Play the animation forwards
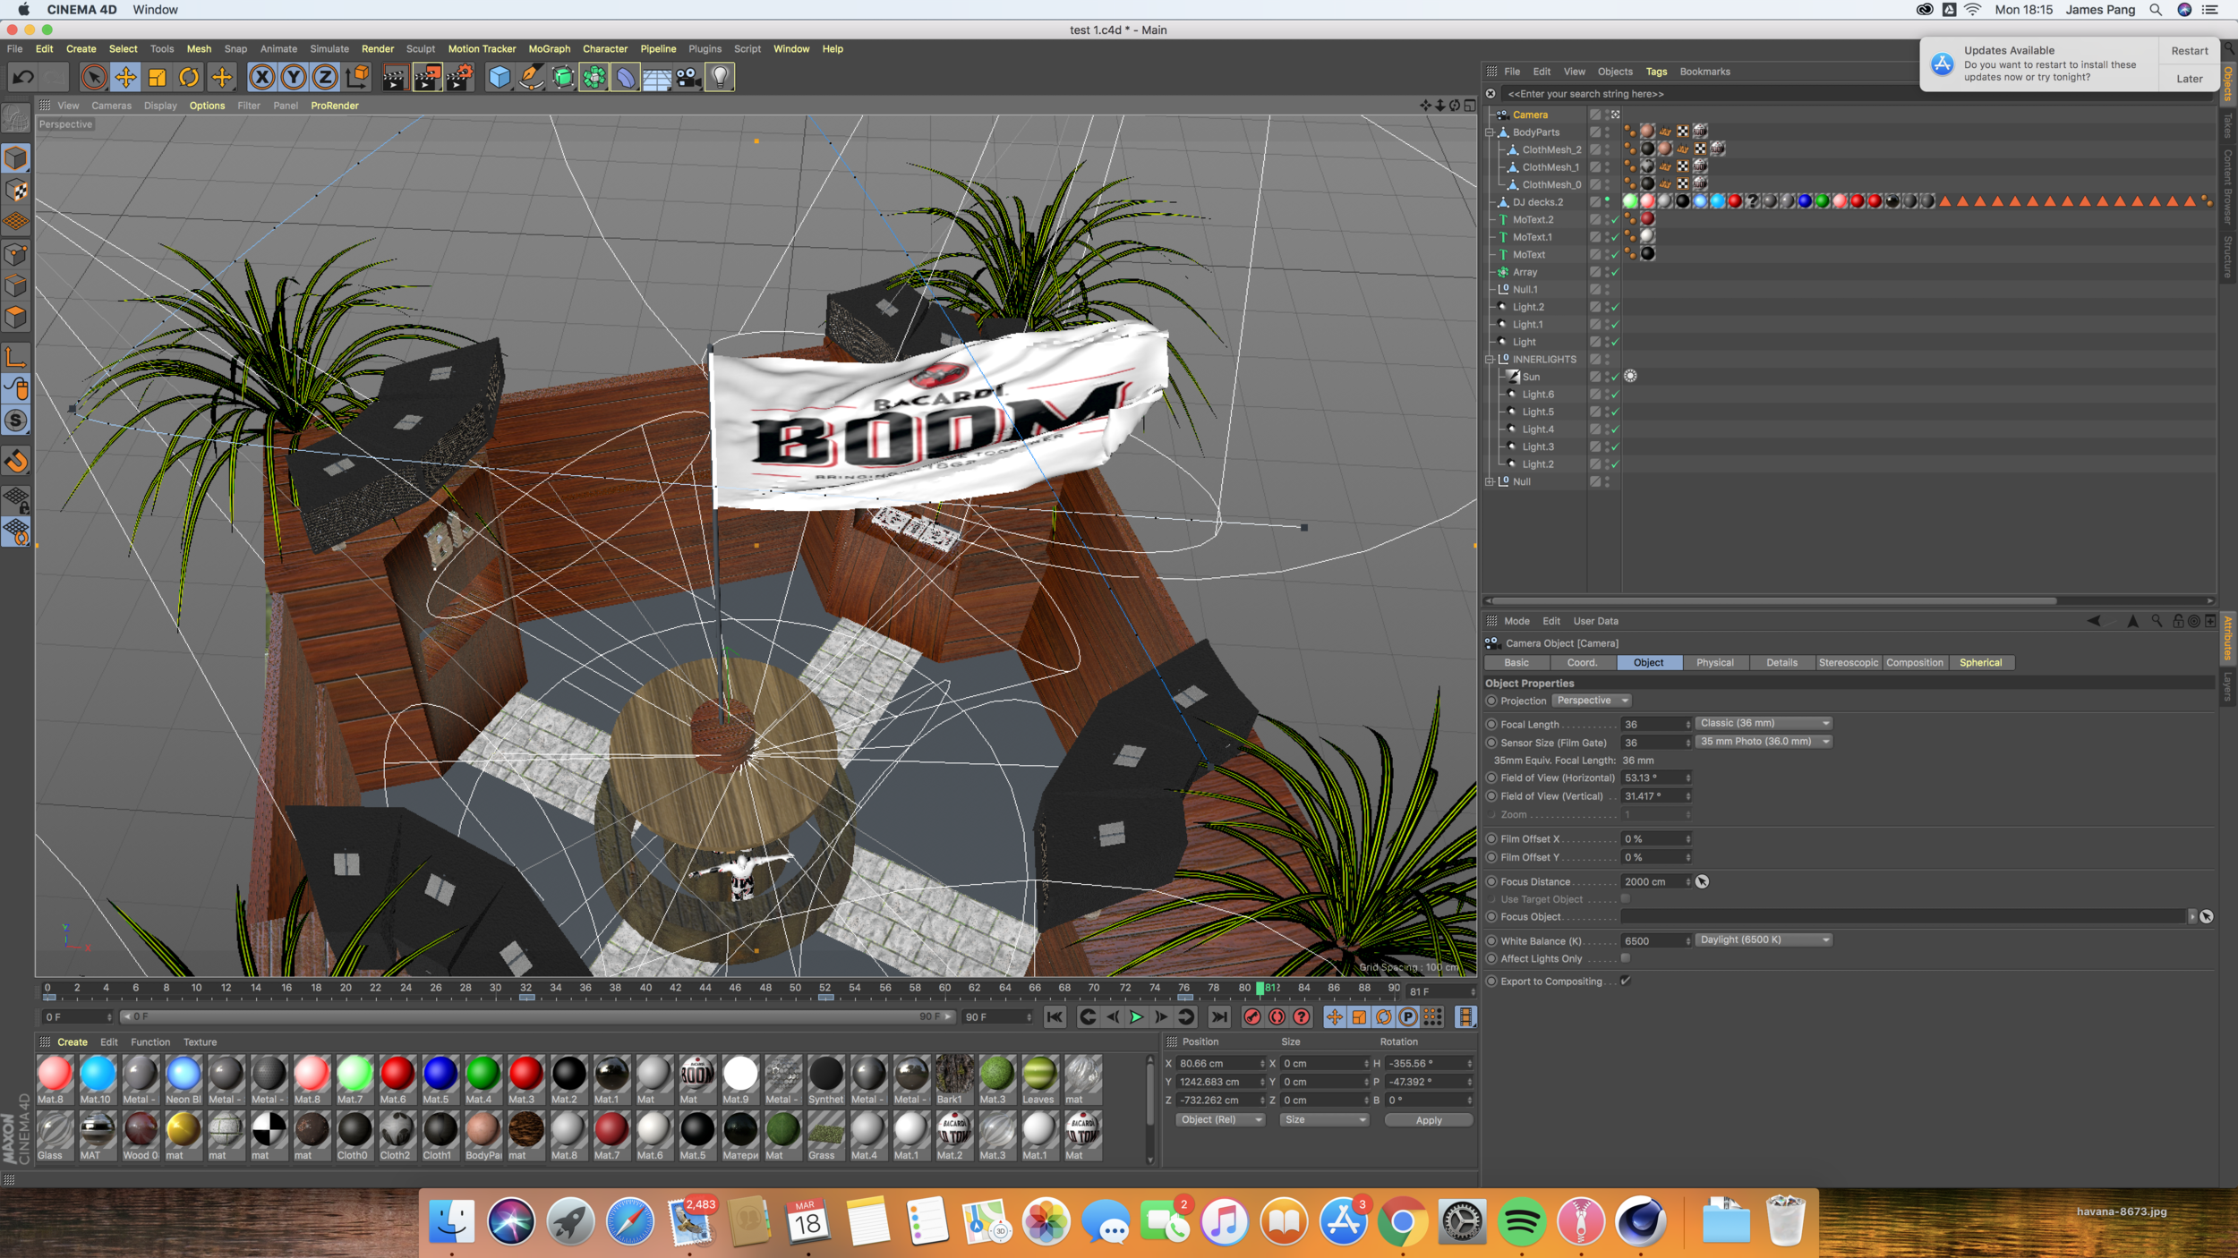The height and width of the screenshot is (1258, 2238). tap(1136, 1016)
